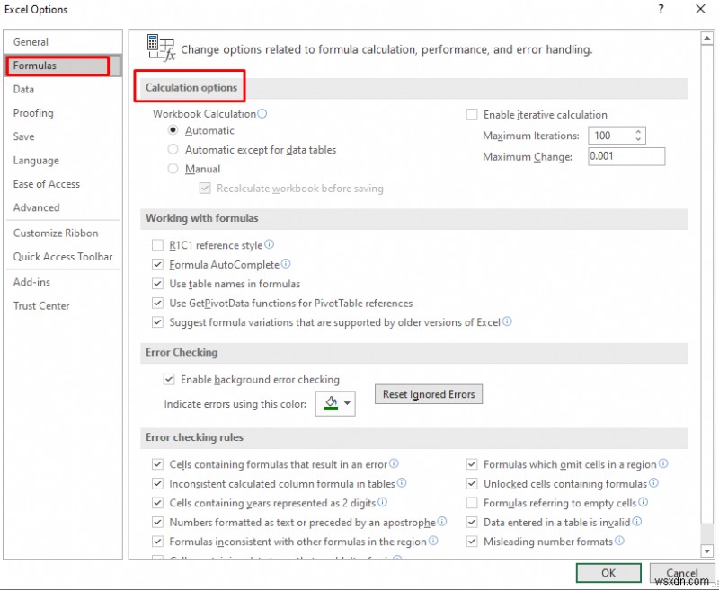Screen dimensions: 719x590
Task: Click the Maximum Iterations field
Action: [x=617, y=136]
